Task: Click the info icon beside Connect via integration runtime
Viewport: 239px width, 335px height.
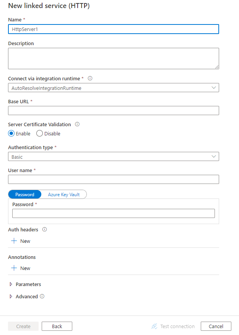Action: pyautogui.click(x=90, y=78)
